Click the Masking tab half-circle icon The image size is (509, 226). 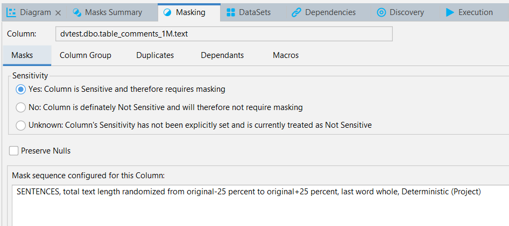tap(167, 13)
